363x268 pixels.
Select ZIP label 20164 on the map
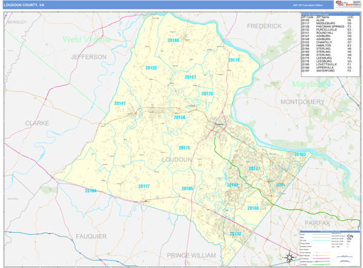(x=280, y=185)
